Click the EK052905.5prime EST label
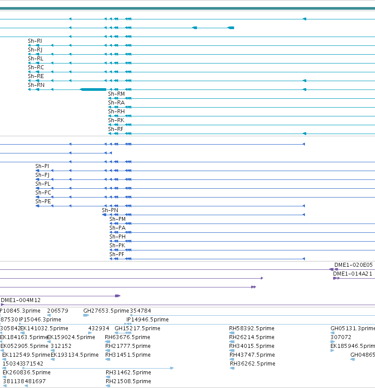Viewport: 375px width, 388px height. click(25, 346)
